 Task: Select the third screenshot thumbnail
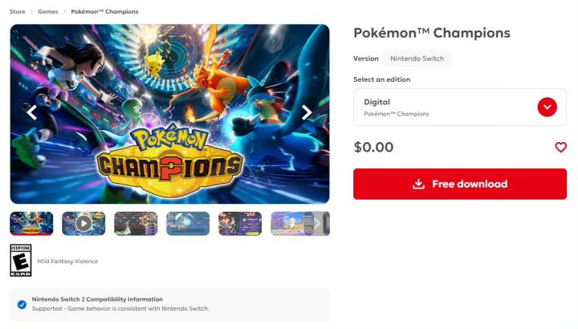136,223
